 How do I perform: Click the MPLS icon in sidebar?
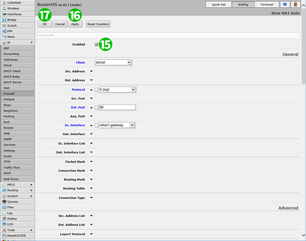[4, 185]
